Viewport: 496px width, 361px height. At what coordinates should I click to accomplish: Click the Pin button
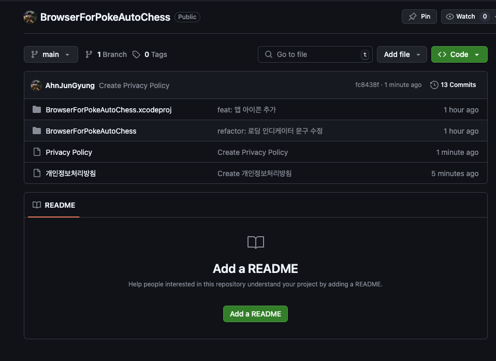click(x=419, y=17)
